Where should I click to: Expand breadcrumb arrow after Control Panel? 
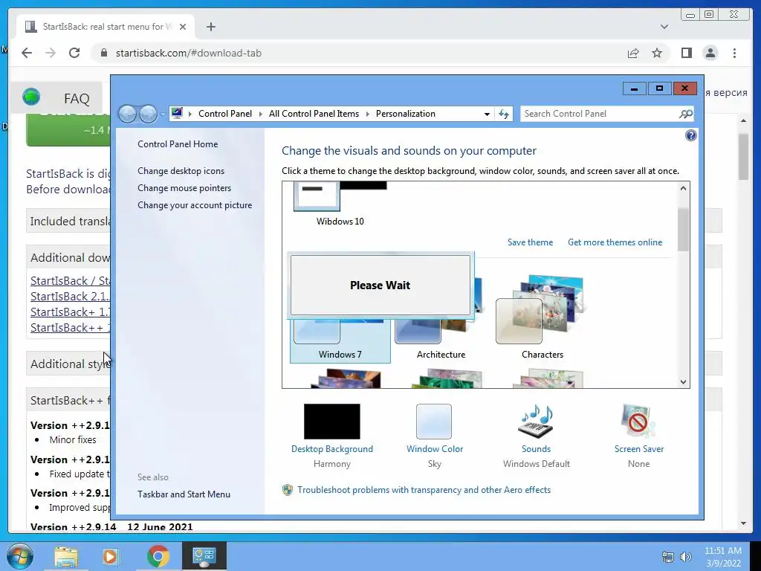point(261,114)
